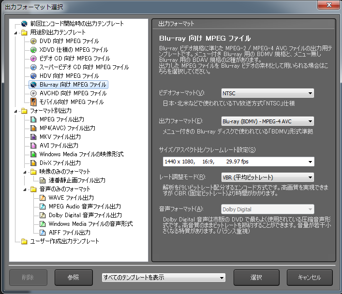Screen dimensions: 342x294
Task: Click the ユーザー作成出力テンプレート folder icon
Action: click(x=24, y=241)
